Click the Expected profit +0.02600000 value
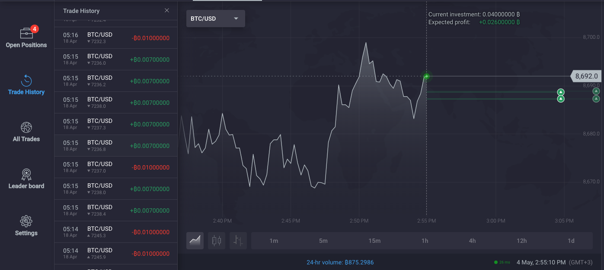 tap(499, 22)
